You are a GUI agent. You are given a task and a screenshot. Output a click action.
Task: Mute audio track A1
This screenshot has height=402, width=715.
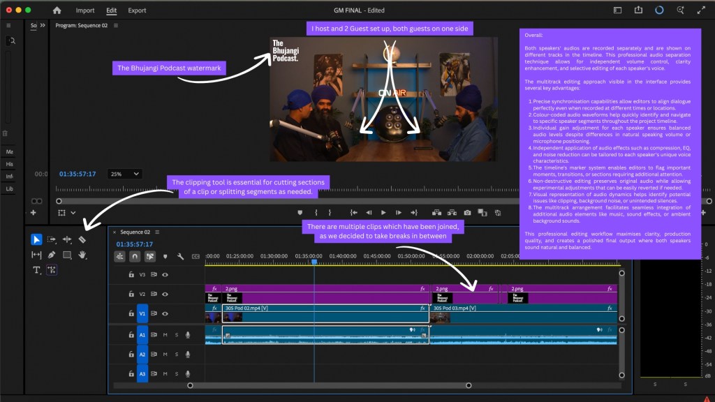(165, 335)
